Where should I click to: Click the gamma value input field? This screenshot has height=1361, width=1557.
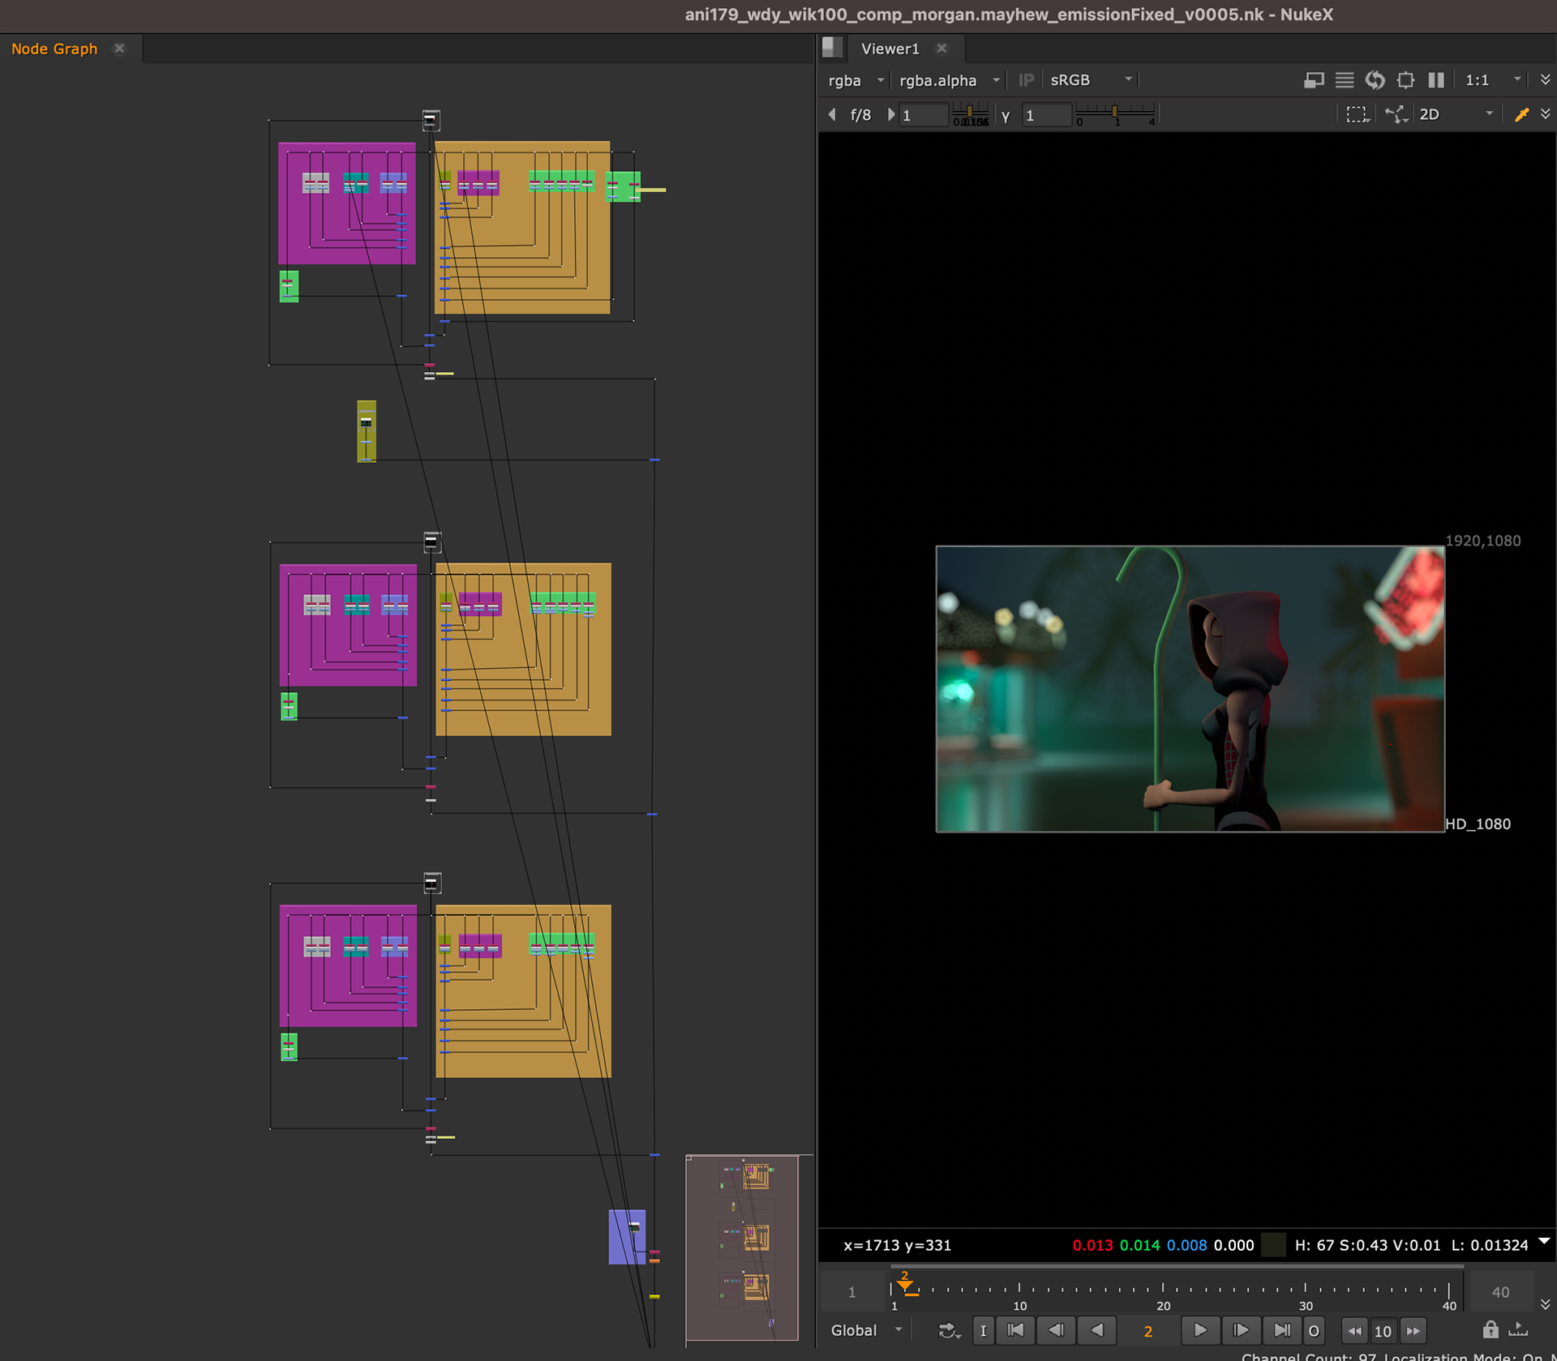pyautogui.click(x=1047, y=115)
